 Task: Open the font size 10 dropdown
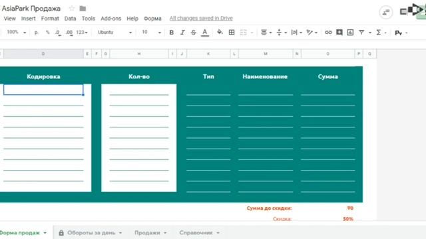click(151, 33)
